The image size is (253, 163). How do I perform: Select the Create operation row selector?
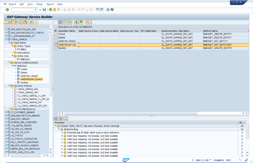pyautogui.click(x=56, y=34)
